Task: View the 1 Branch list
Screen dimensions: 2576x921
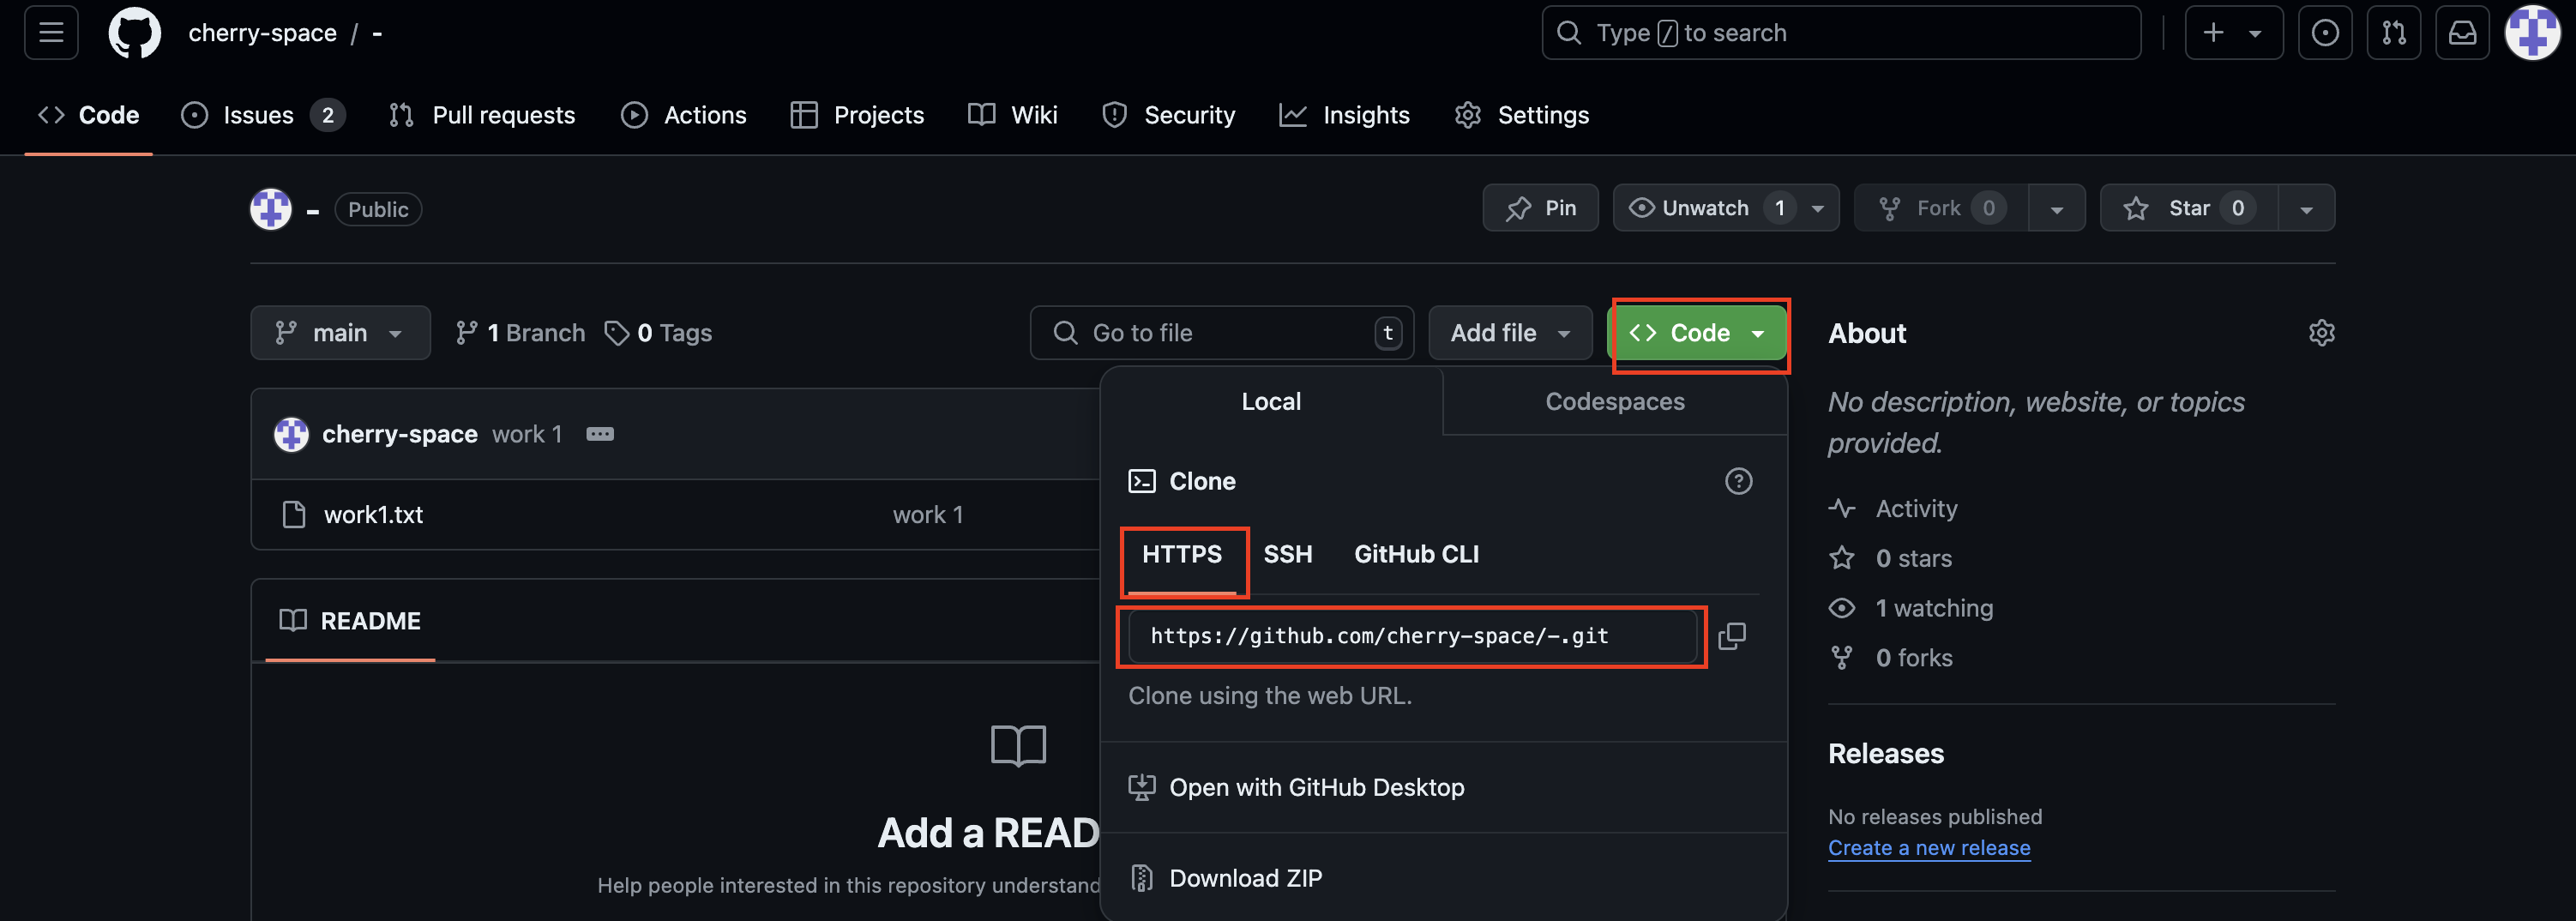Action: click(520, 333)
